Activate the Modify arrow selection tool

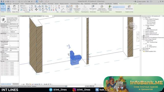pos(3,8)
